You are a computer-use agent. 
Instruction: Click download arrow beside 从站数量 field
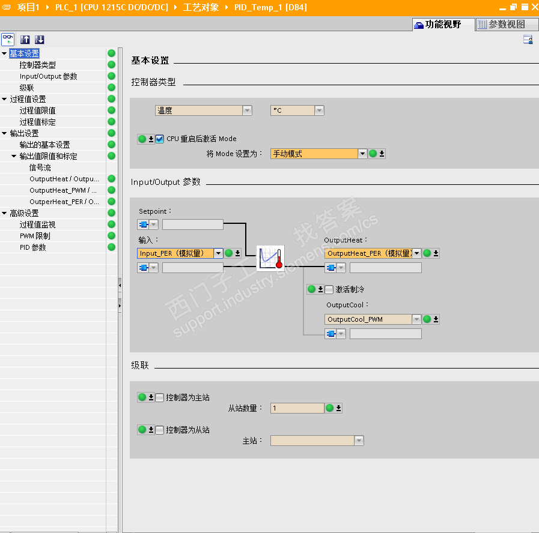[x=338, y=408]
